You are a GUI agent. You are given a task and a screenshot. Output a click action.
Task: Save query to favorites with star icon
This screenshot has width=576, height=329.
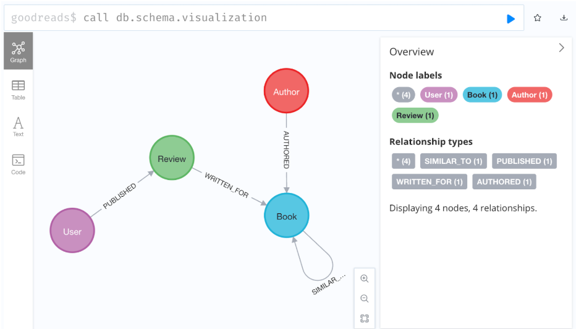click(x=538, y=18)
